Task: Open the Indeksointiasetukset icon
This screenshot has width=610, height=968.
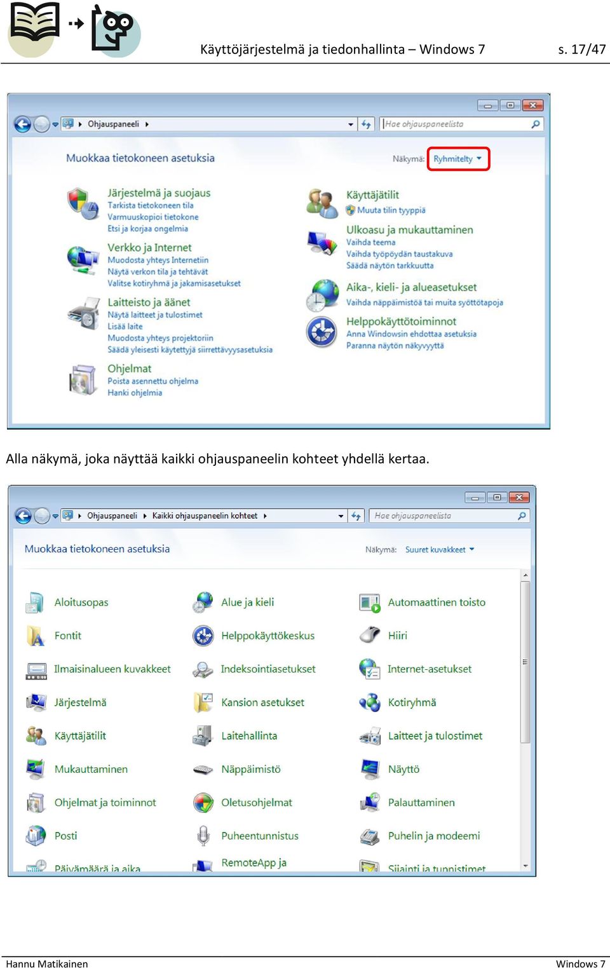Action: coord(203,669)
